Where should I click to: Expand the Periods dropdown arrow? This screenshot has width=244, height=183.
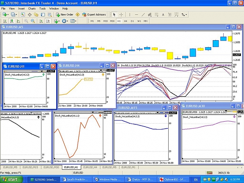tap(67, 21)
